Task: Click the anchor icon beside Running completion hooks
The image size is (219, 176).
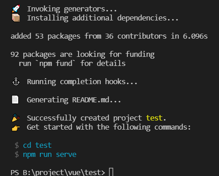Action: (16, 81)
